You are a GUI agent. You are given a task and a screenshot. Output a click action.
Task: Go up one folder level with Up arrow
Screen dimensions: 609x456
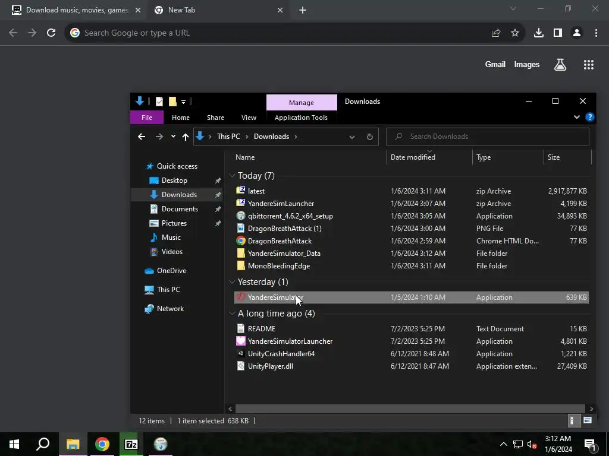(186, 137)
